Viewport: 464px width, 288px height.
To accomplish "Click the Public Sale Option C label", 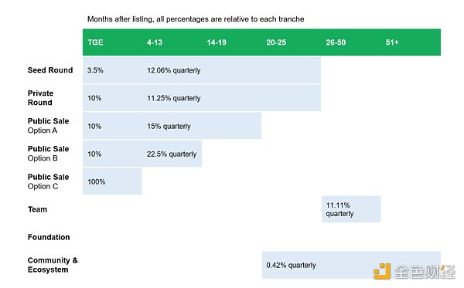I will [x=48, y=181].
